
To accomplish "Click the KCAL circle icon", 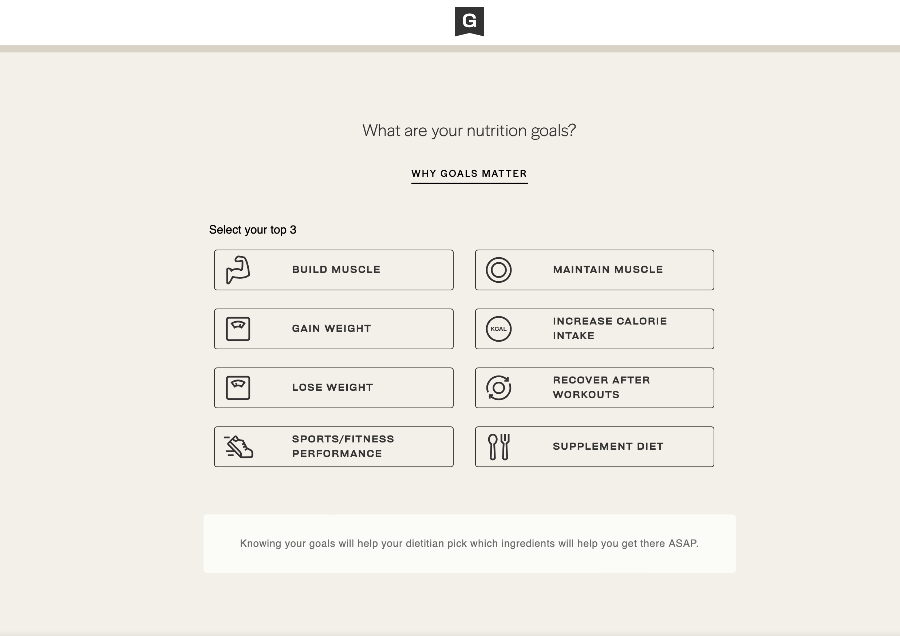I will point(499,329).
